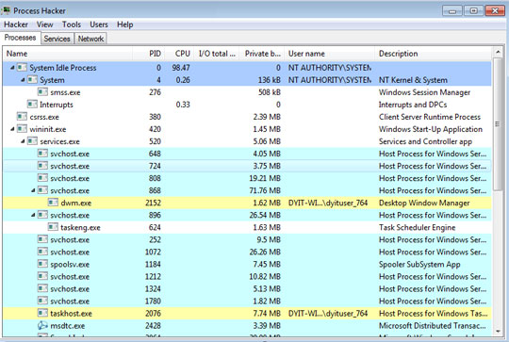Open the Hacker menu

coord(16,24)
